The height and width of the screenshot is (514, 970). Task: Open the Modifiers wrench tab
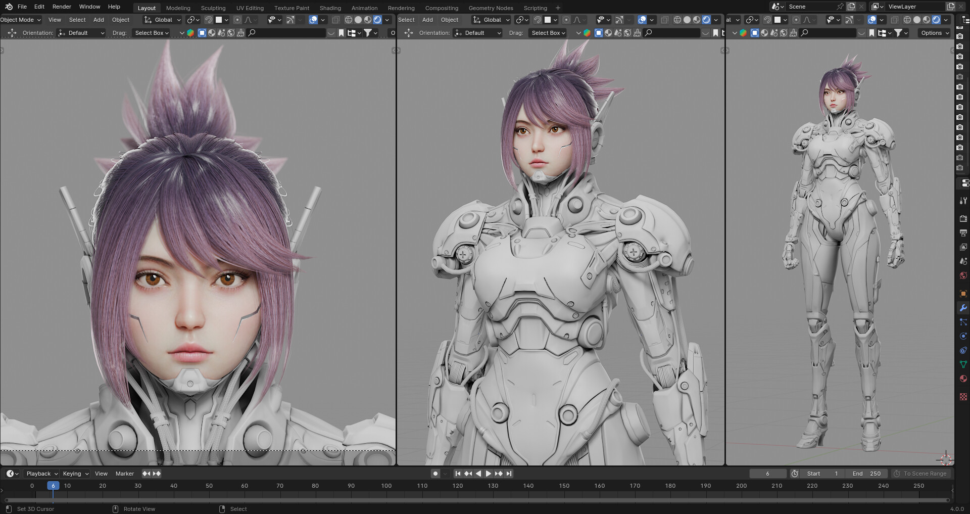click(x=963, y=308)
